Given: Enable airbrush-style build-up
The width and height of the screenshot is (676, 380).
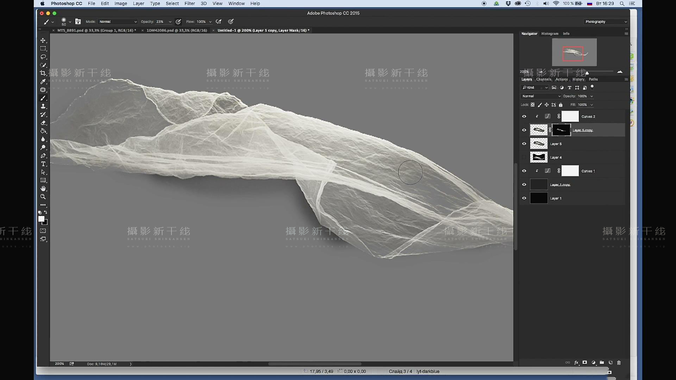Looking at the screenshot, I should [x=219, y=21].
